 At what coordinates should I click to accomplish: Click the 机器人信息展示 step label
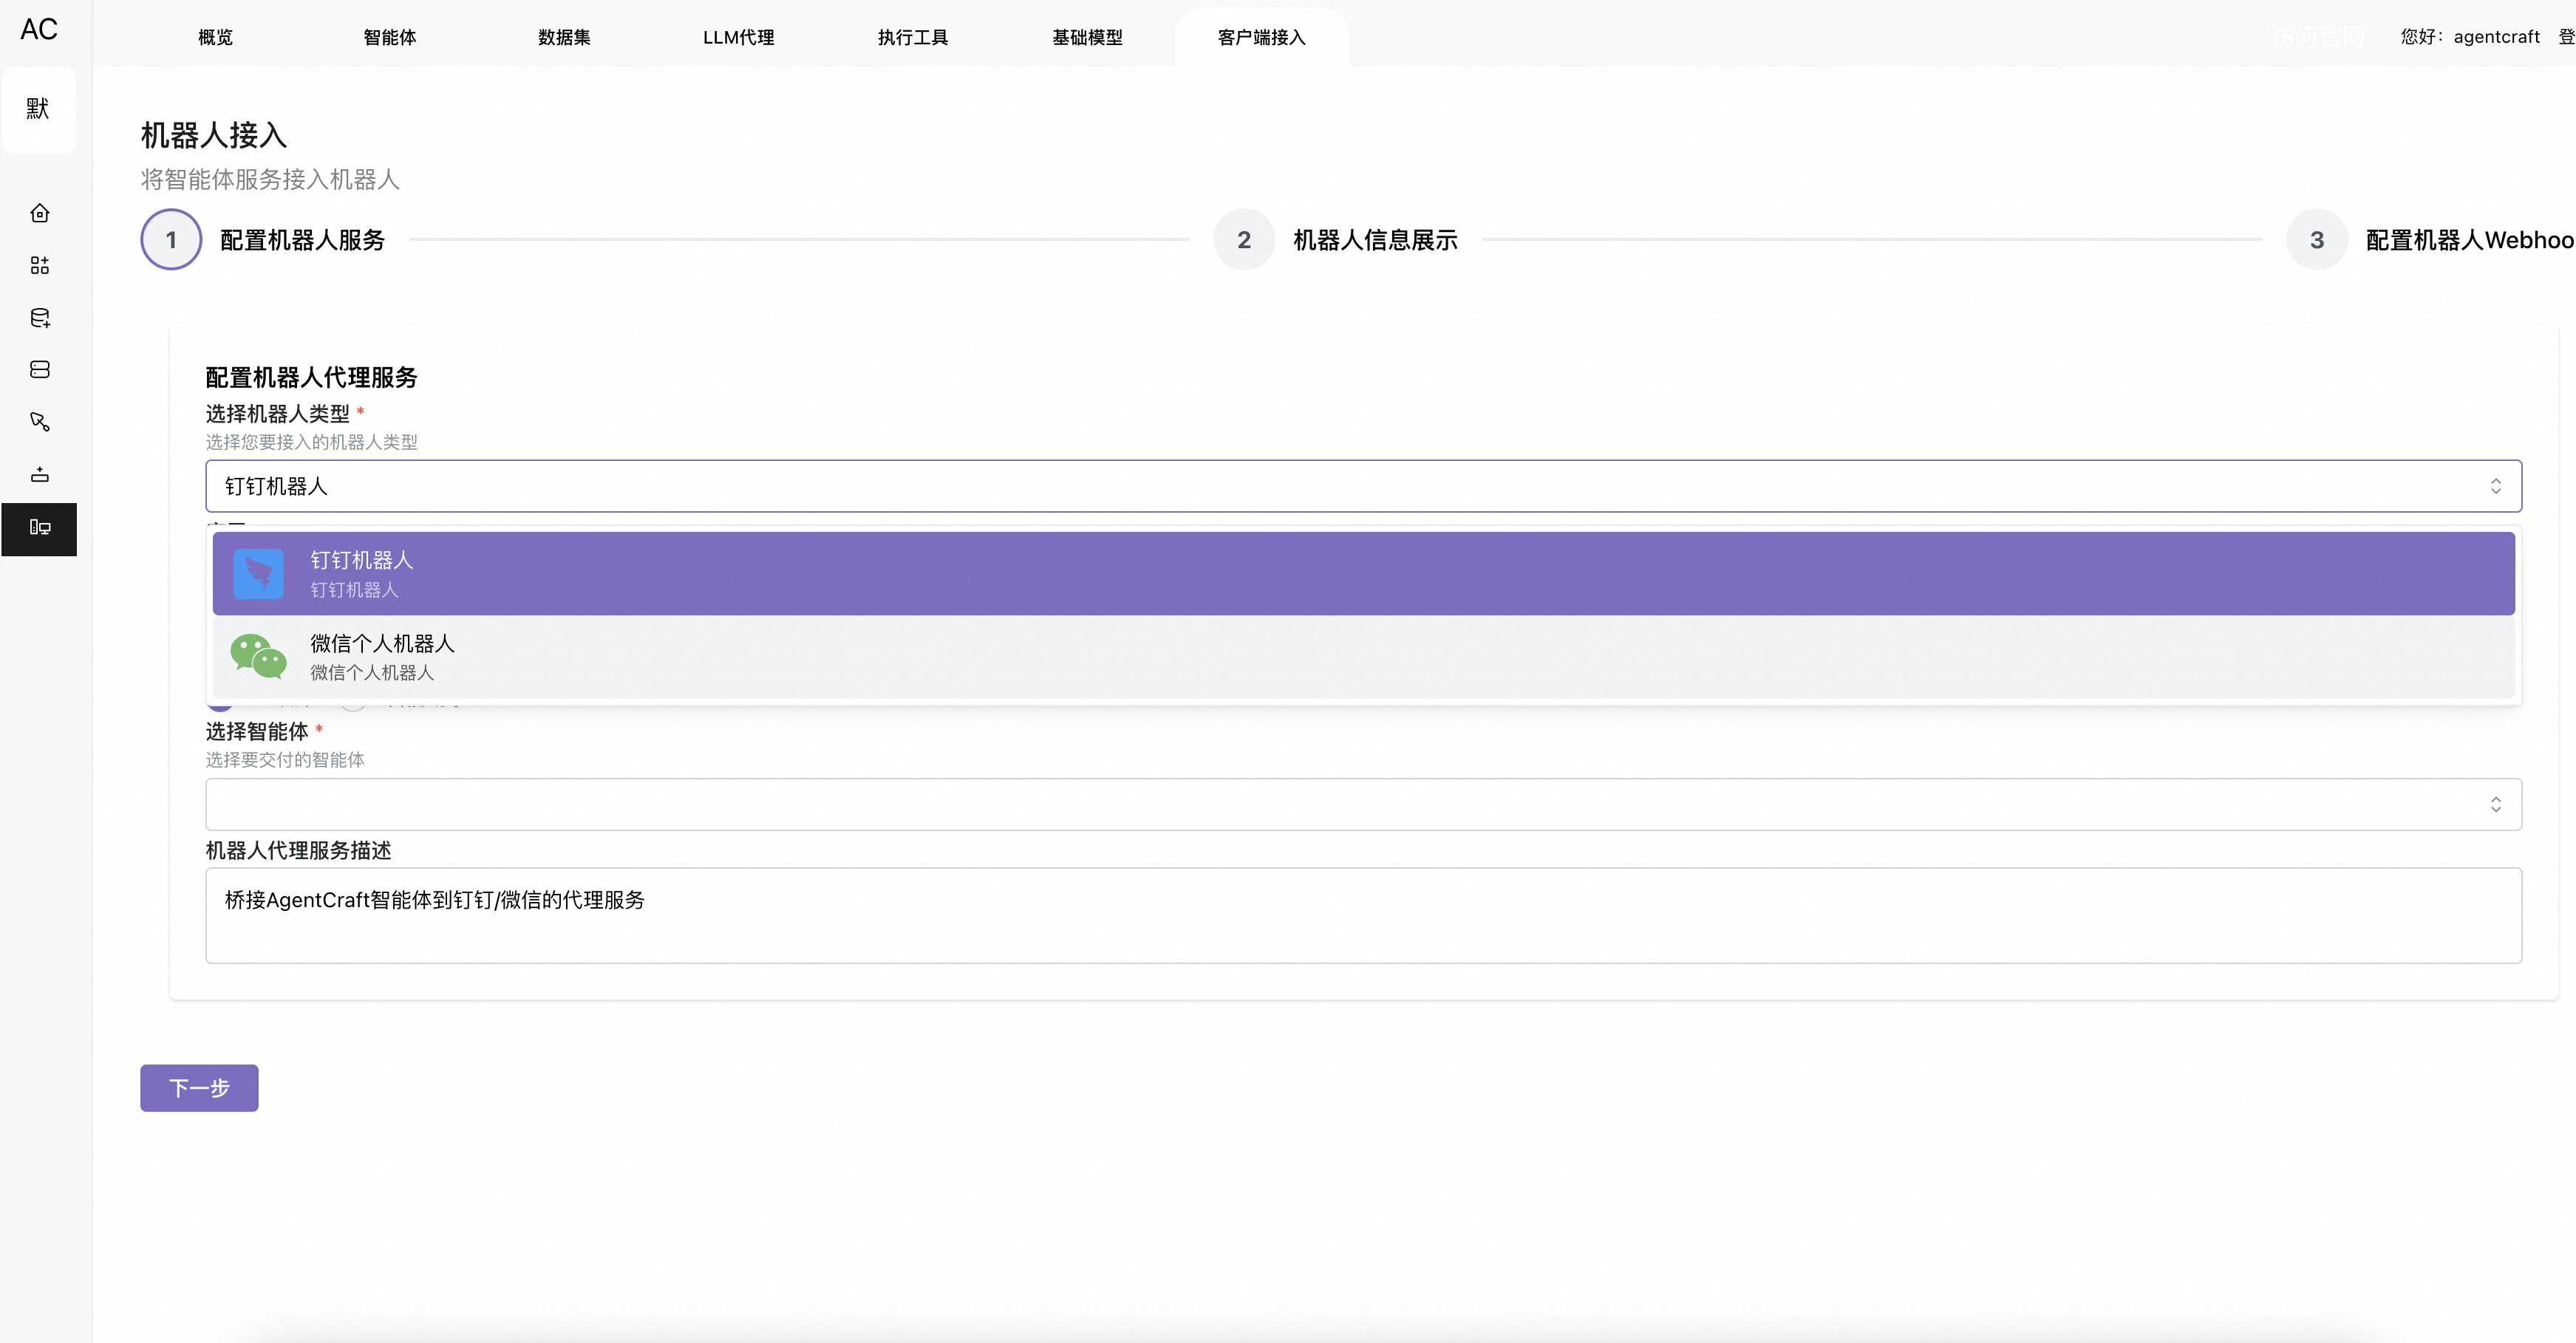pos(1375,240)
